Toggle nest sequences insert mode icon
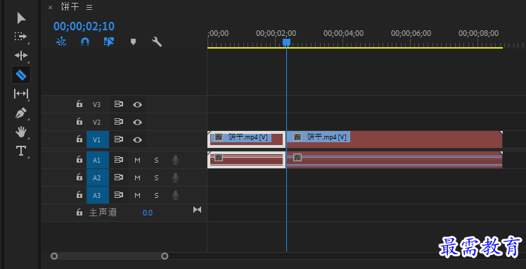The width and height of the screenshot is (526, 269). pyautogui.click(x=61, y=42)
